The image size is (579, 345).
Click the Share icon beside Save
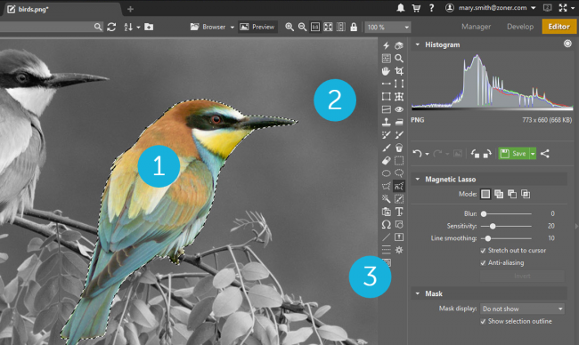pos(545,153)
